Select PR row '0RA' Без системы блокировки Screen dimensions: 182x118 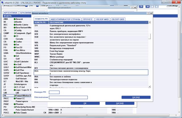tap(91, 84)
